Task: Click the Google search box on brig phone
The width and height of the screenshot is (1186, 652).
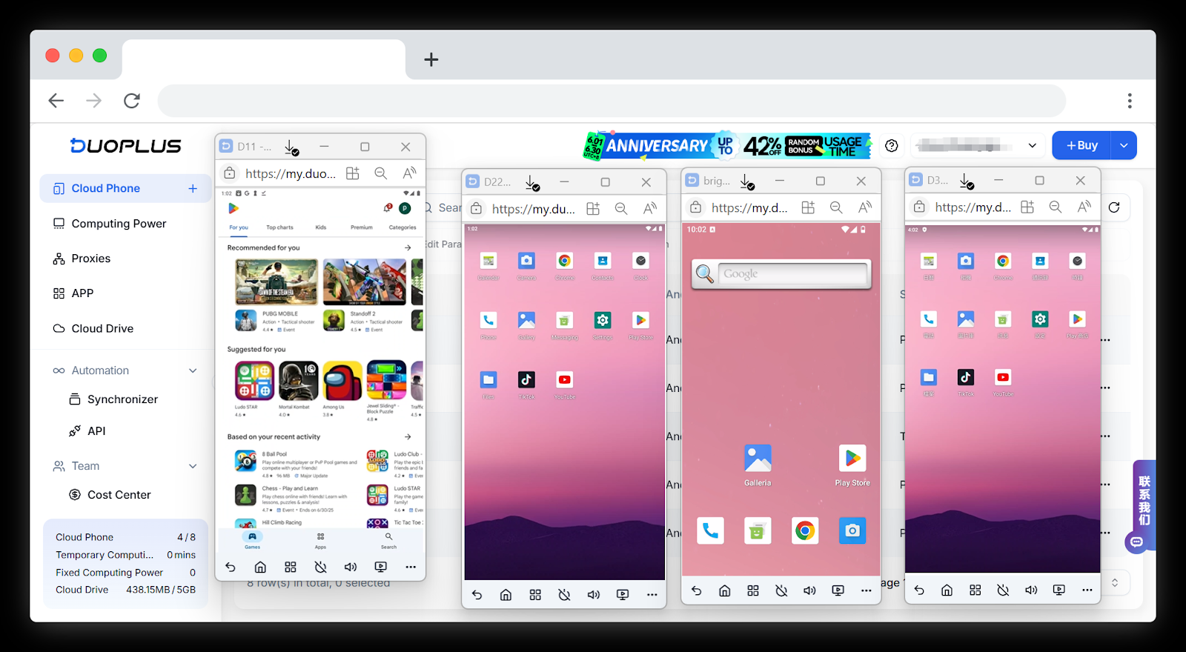Action: pyautogui.click(x=782, y=274)
